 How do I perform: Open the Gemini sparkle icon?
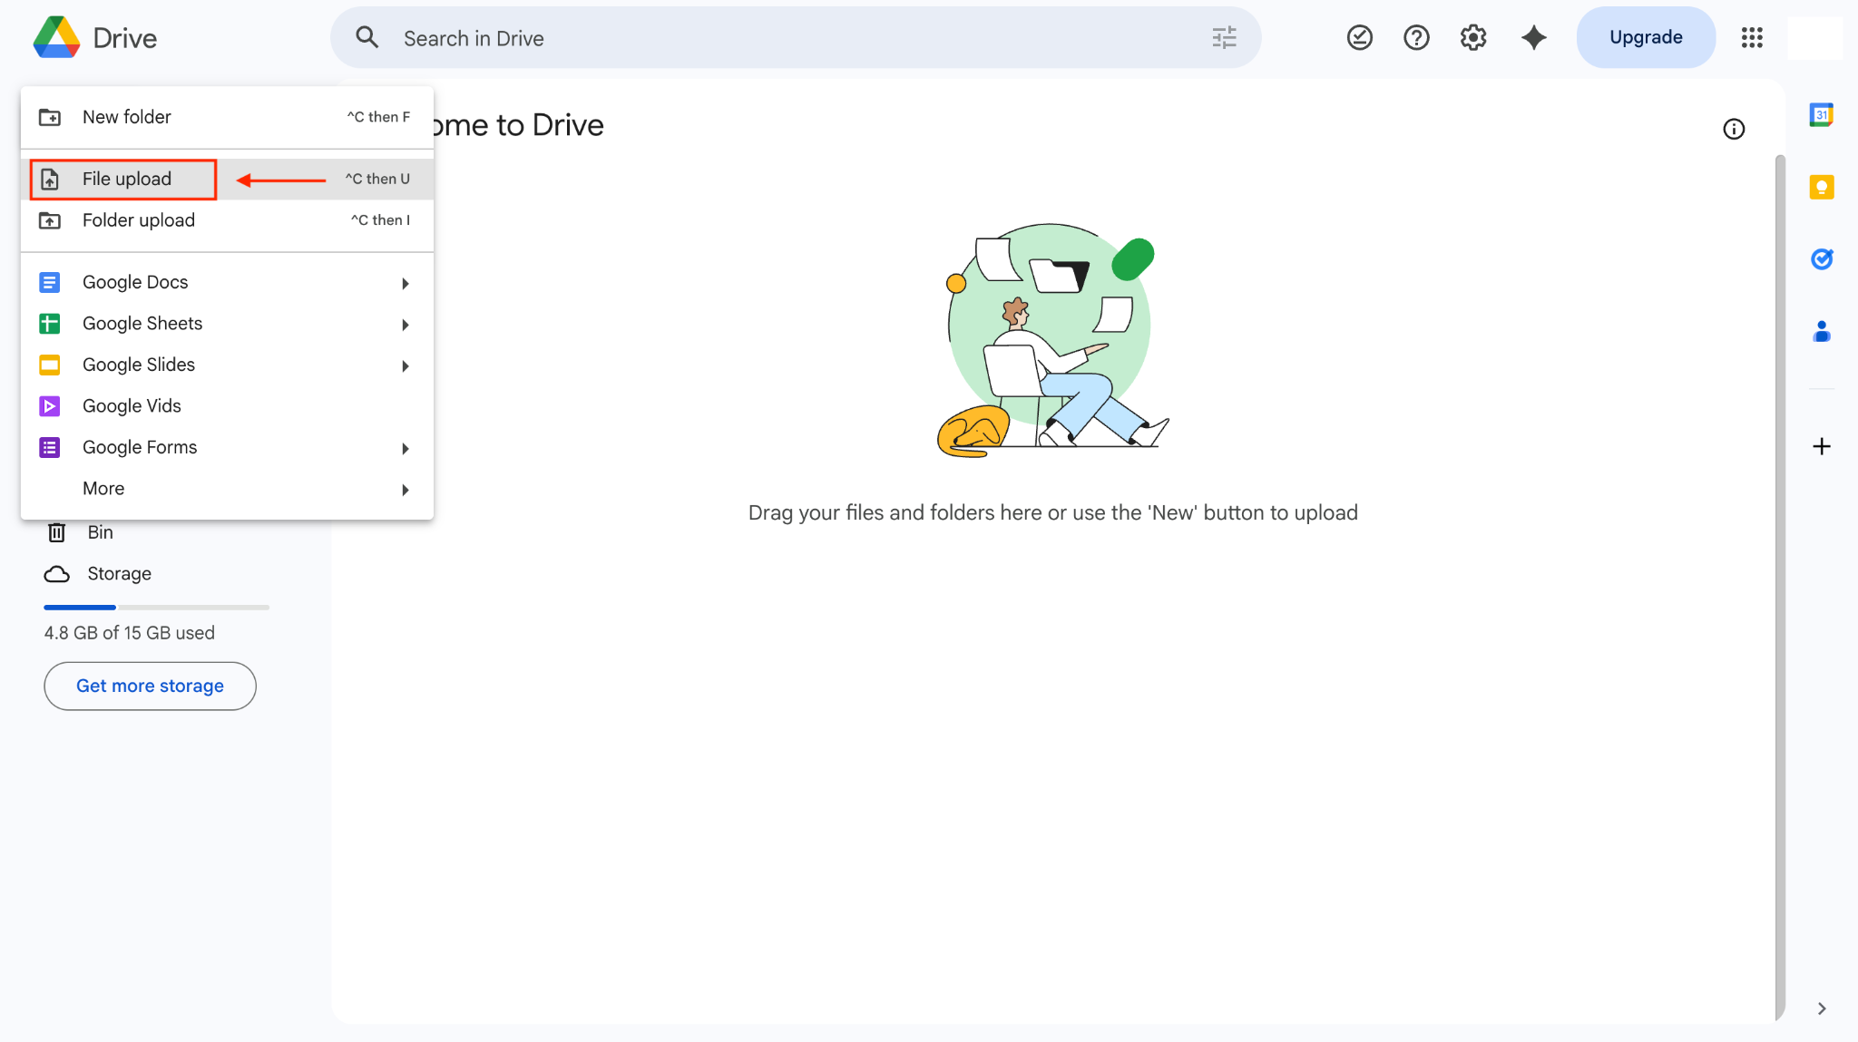(x=1533, y=37)
